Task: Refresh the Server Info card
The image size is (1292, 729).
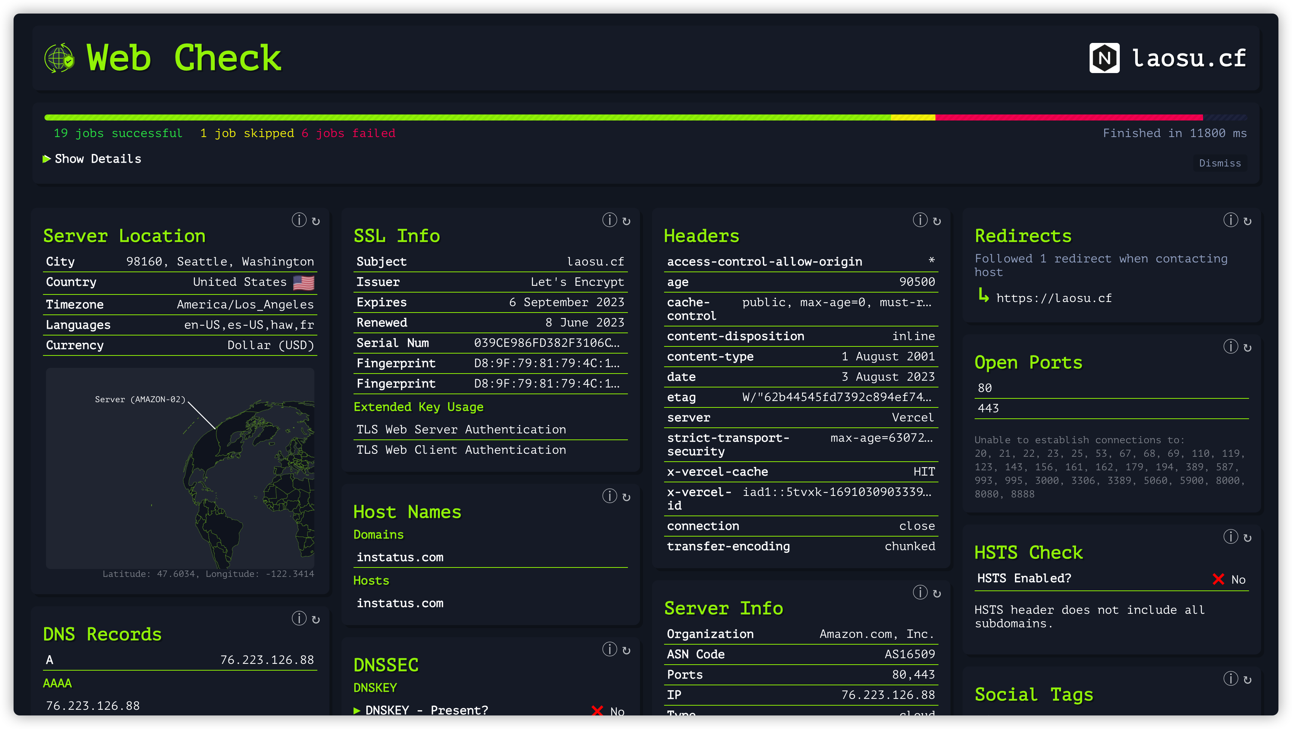Action: [x=937, y=592]
